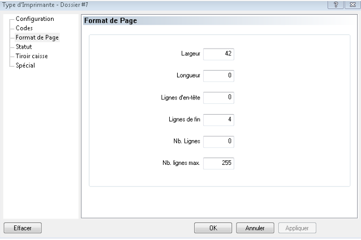Go to Tiroir caisse settings
Image resolution: width=361 pixels, height=240 pixels.
pos(32,56)
